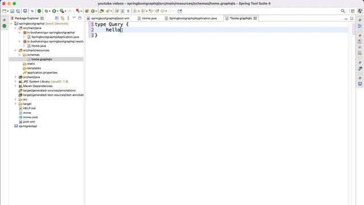
Task: Toggle Link with Editor in Package Explorer
Action: pos(63,18)
